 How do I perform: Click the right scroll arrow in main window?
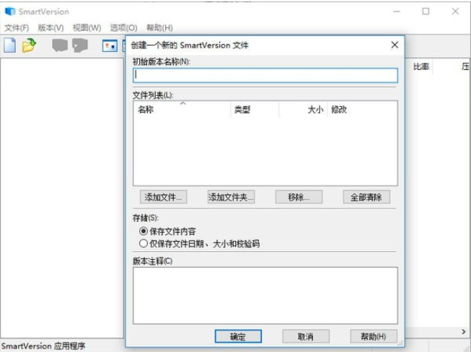[x=464, y=332]
